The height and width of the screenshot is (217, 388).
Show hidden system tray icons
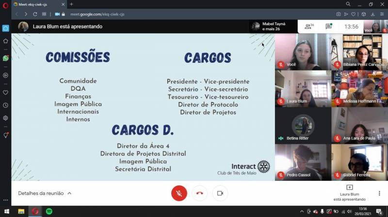(301, 211)
